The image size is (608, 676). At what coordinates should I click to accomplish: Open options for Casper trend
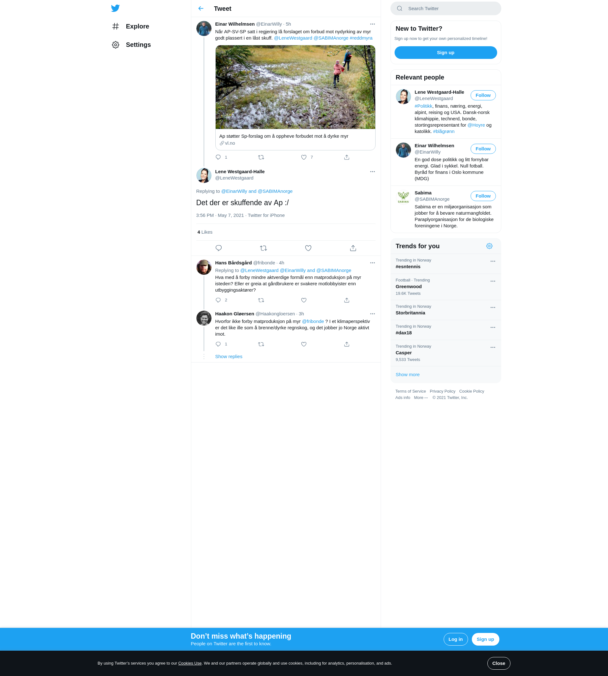493,347
